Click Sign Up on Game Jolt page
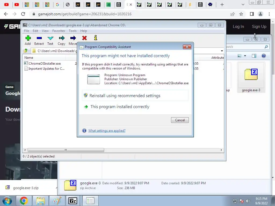This screenshot has width=275, height=206. tap(259, 27)
